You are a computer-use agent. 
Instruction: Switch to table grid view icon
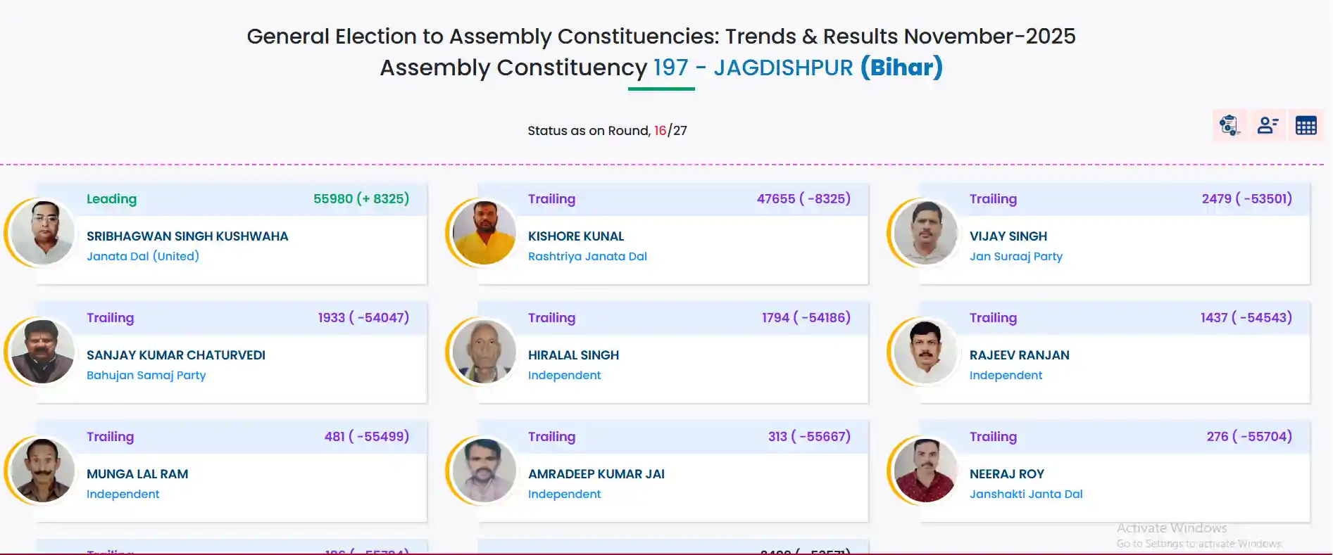click(1306, 125)
